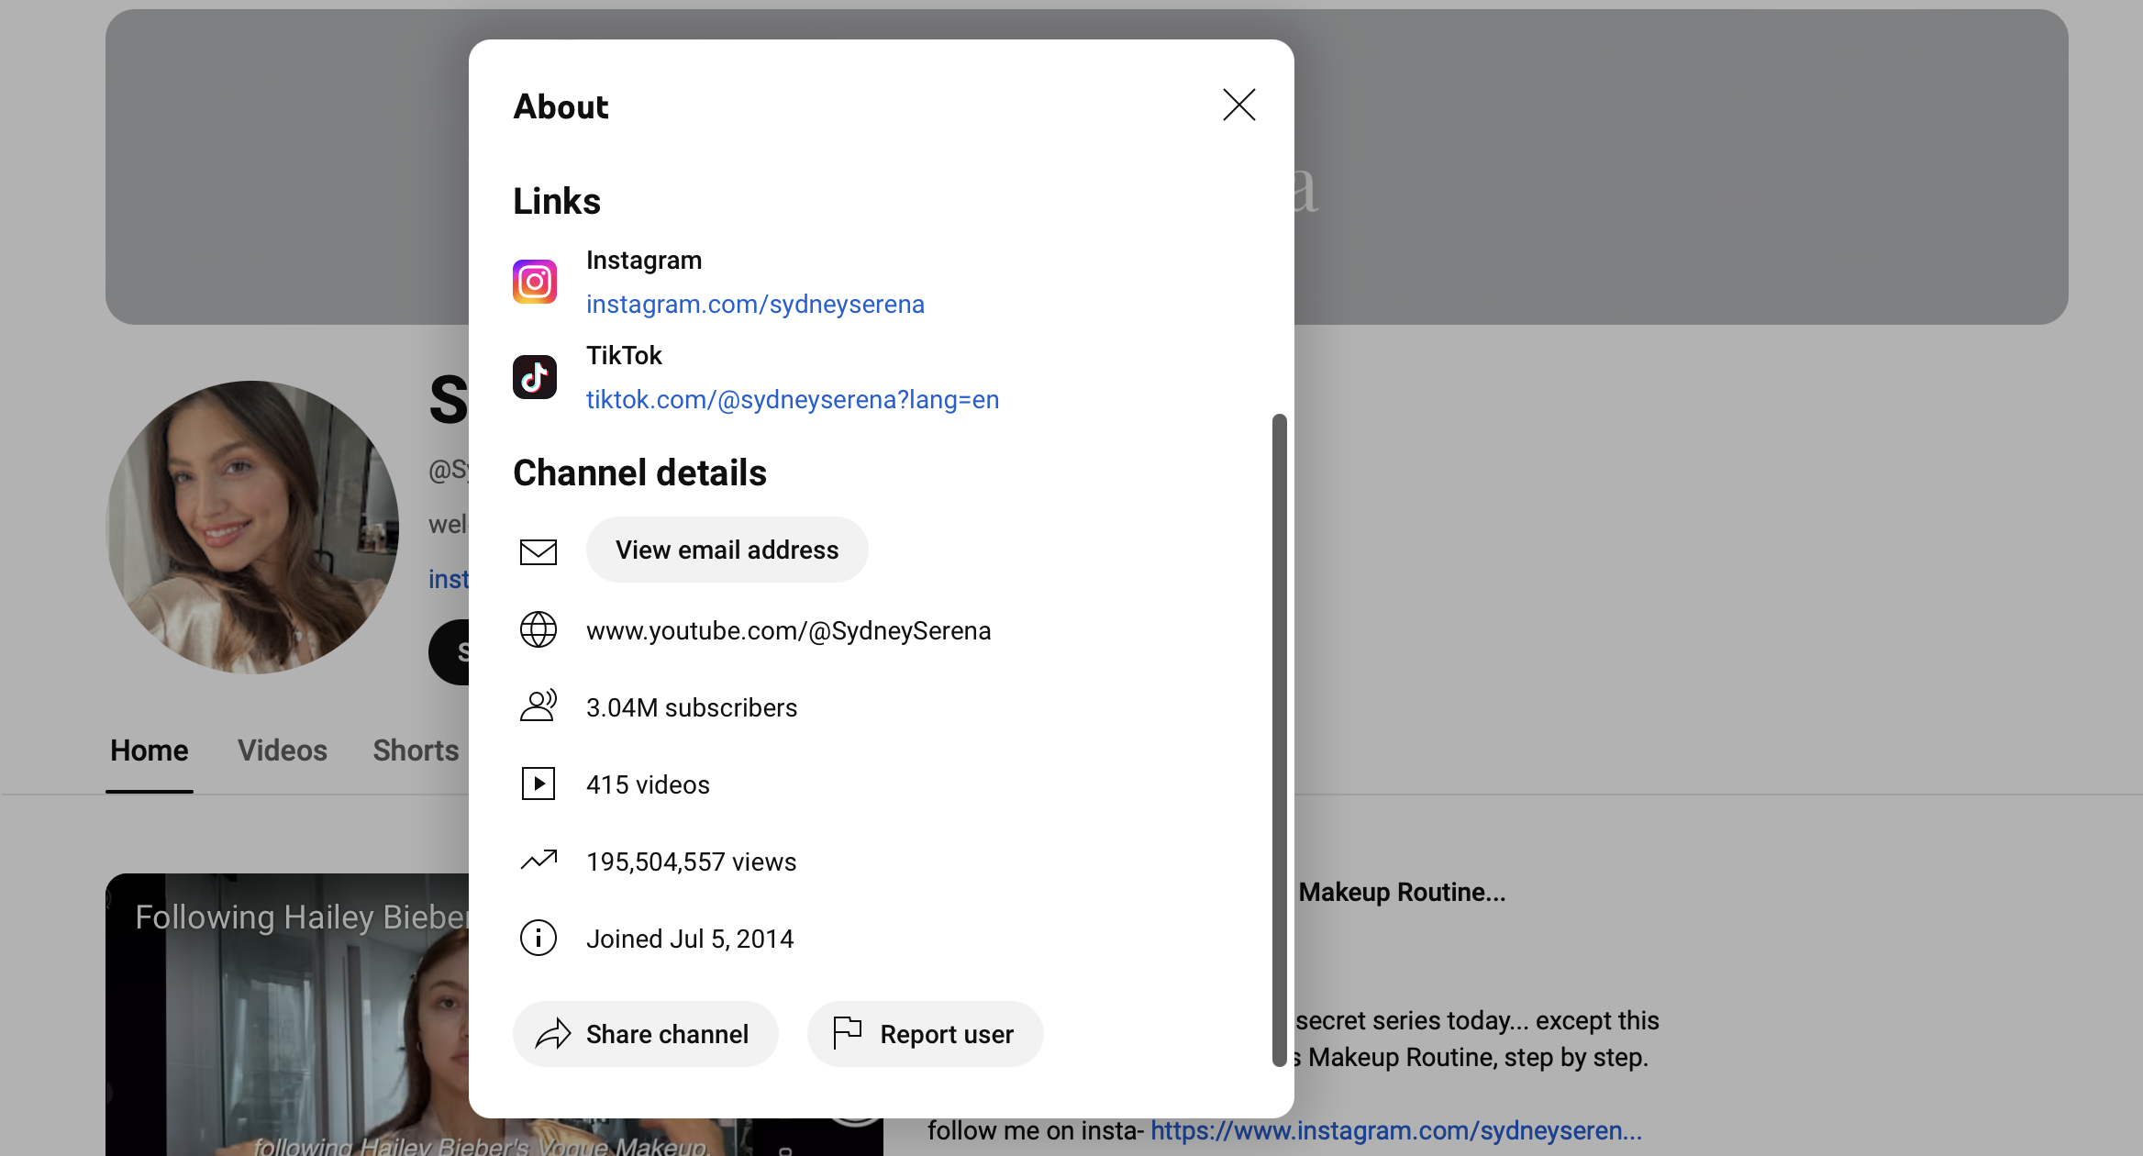This screenshot has height=1156, width=2143.
Task: Open the tiktok.com/@sydneyserena link
Action: (793, 400)
